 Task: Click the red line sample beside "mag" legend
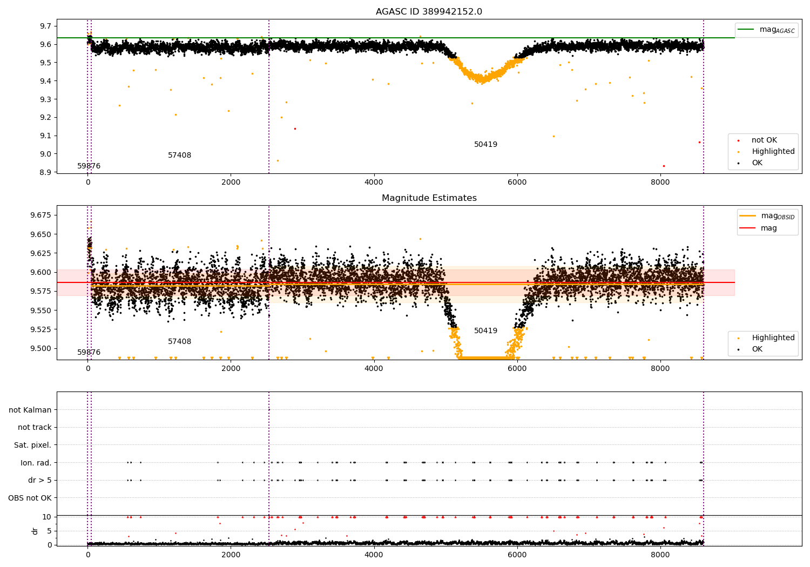748,228
